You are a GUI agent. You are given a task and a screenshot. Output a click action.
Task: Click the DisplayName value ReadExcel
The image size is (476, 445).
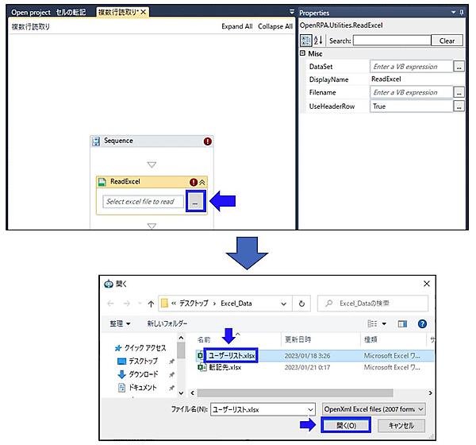tap(386, 79)
